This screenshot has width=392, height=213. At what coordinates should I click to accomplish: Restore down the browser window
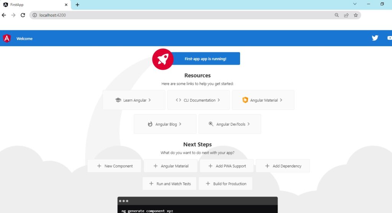tap(382, 4)
